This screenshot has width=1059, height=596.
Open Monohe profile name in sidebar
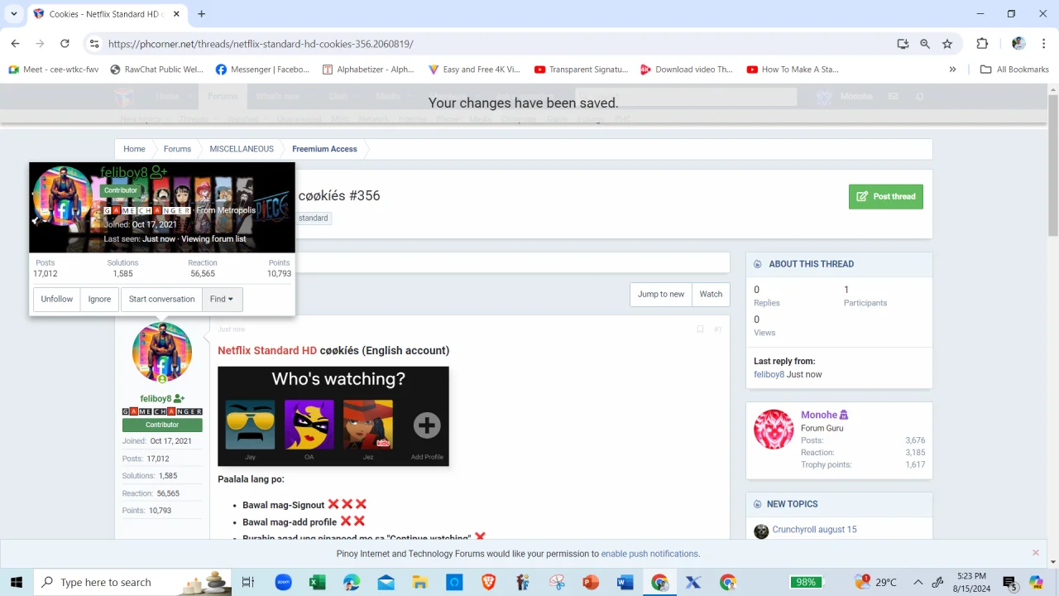point(819,415)
